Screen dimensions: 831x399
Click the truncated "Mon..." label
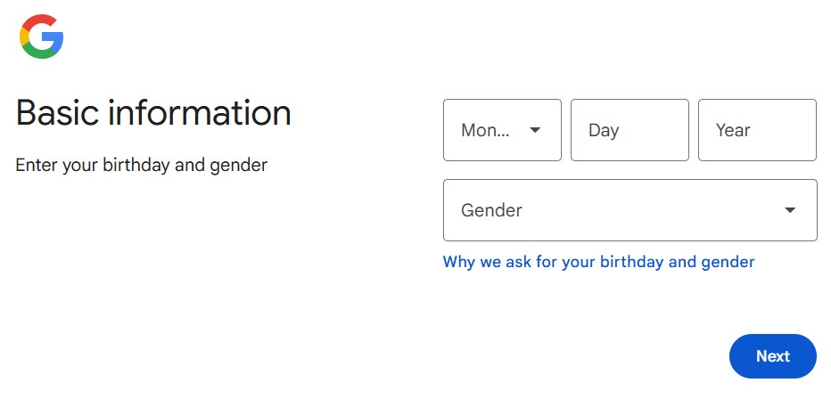click(485, 130)
